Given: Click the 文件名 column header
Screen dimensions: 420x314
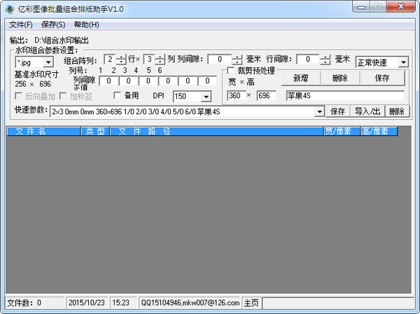Looking at the screenshot, I should (x=43, y=131).
